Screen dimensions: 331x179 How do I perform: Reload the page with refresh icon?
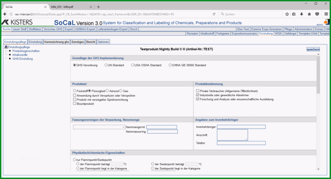214,14
